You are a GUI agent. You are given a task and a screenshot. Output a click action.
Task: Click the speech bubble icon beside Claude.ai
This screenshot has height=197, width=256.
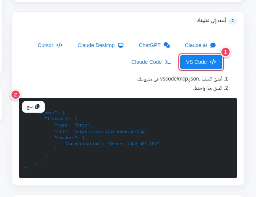tap(213, 45)
